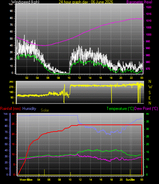Click the Barometer (hpa) axis title

pyautogui.click(x=139, y=2)
